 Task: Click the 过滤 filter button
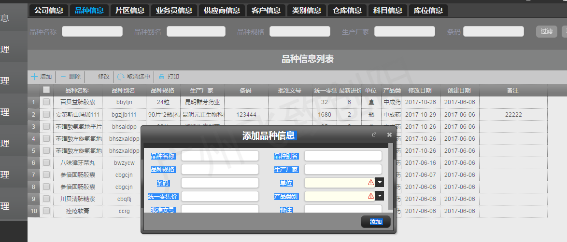[x=546, y=31]
